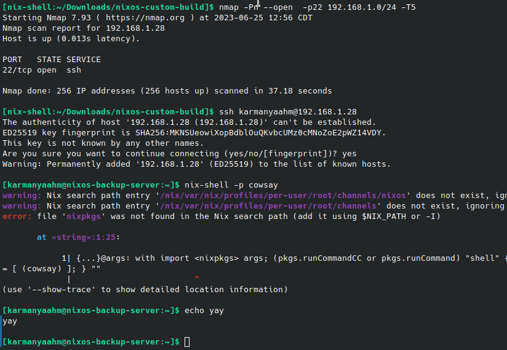Viewport: 507px width, 350px height.
Task: Click the Nmap done summary line
Action: point(167,91)
